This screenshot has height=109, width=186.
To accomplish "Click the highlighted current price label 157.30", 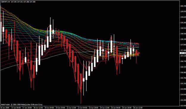I will click(183, 53).
